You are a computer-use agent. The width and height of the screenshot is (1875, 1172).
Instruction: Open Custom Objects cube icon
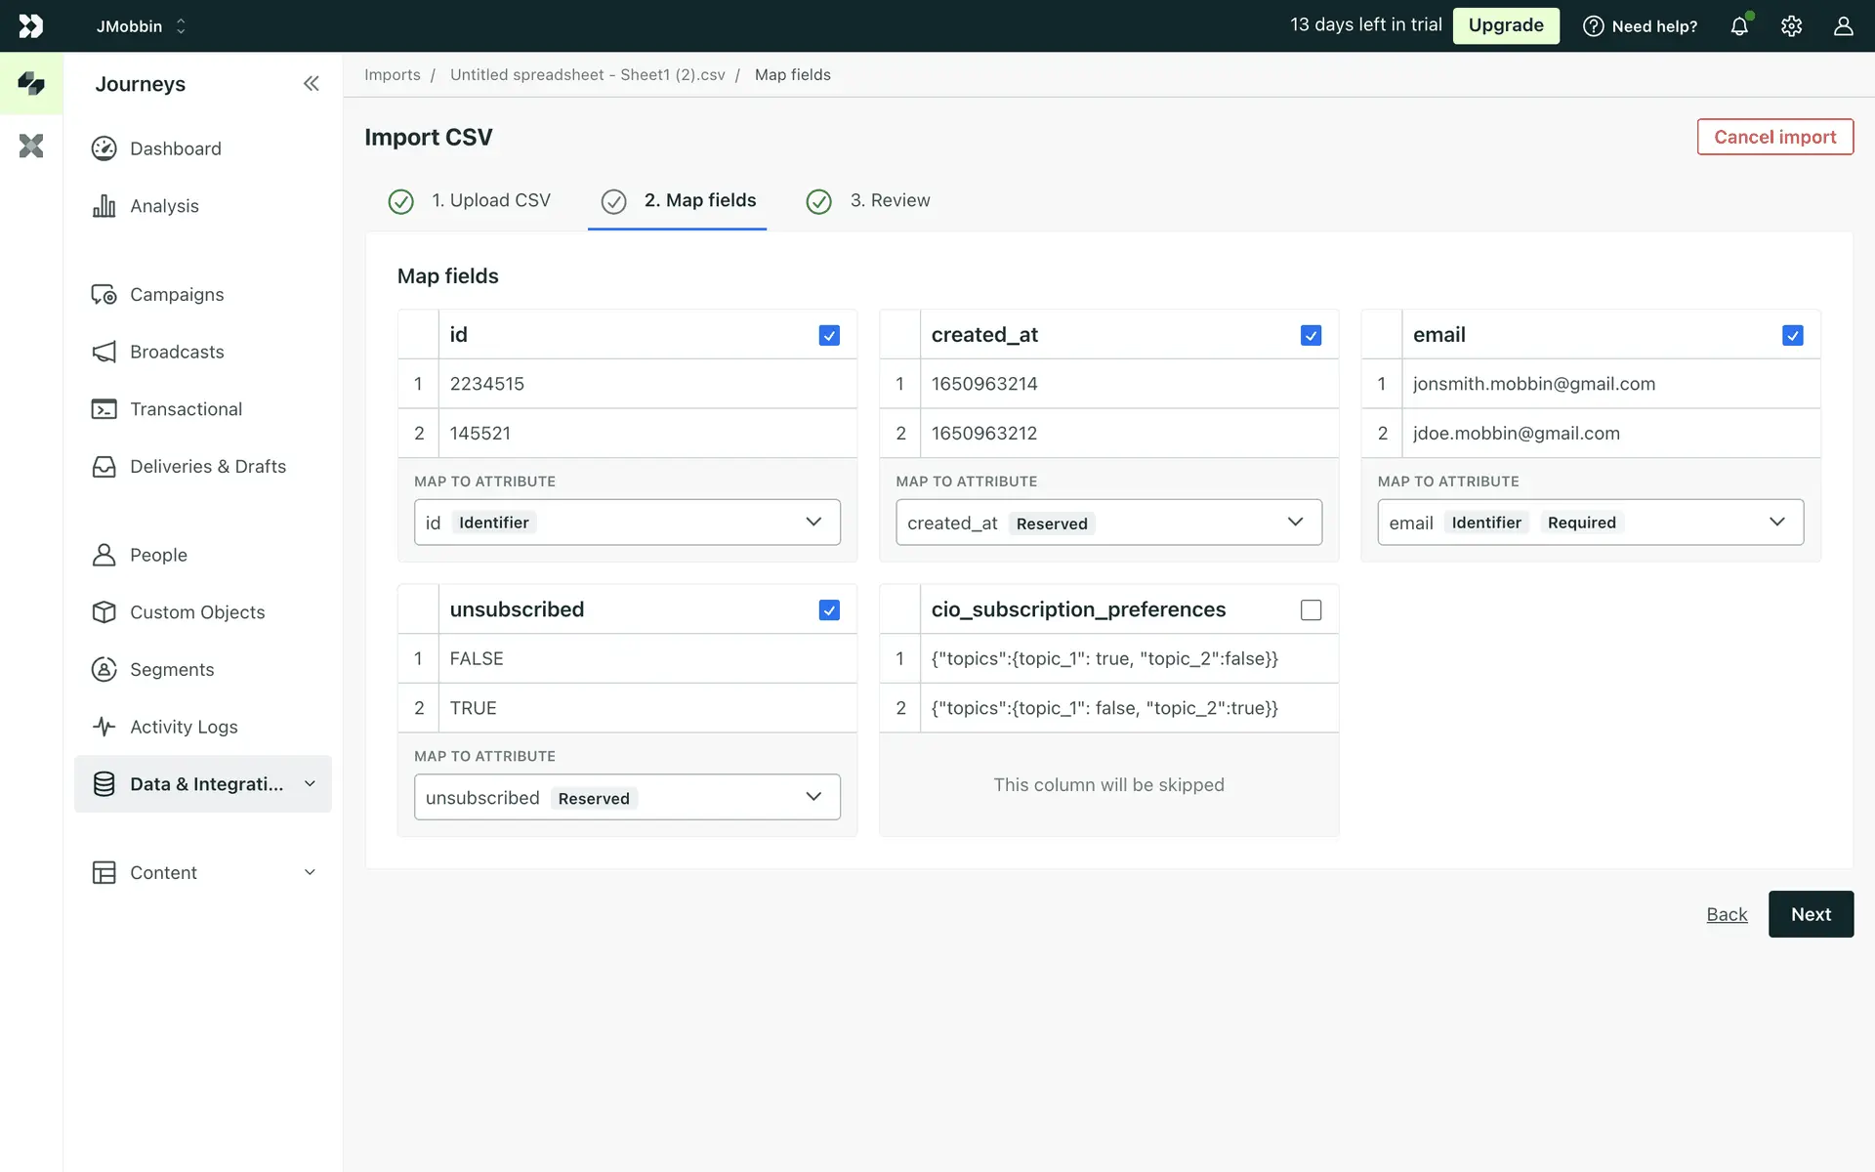(x=104, y=612)
